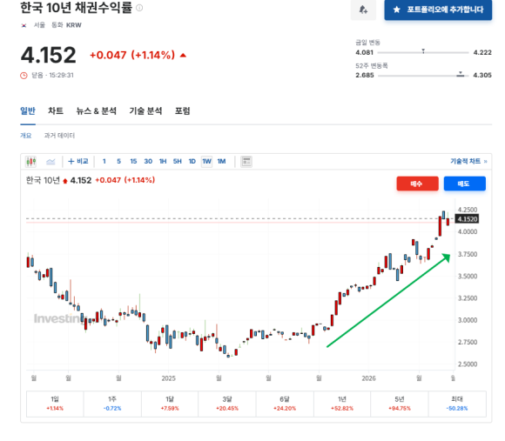Choose the 1M interval

click(221, 161)
